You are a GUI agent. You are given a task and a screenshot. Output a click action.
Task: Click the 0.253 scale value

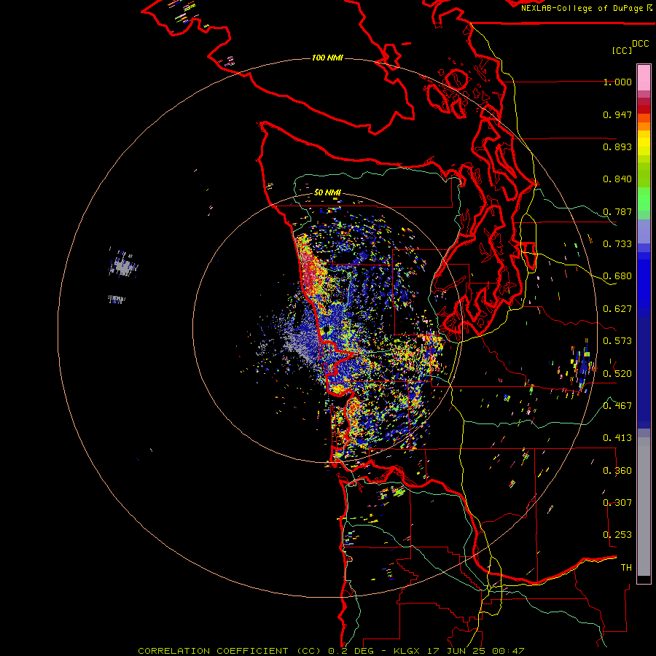point(617,535)
